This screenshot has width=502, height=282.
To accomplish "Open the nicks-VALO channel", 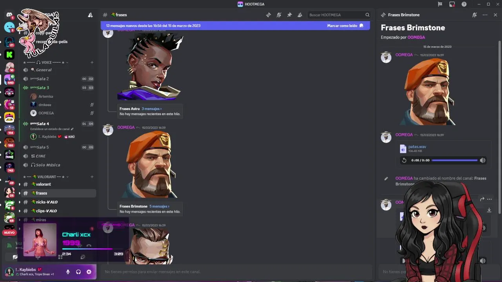I will (x=58, y=202).
